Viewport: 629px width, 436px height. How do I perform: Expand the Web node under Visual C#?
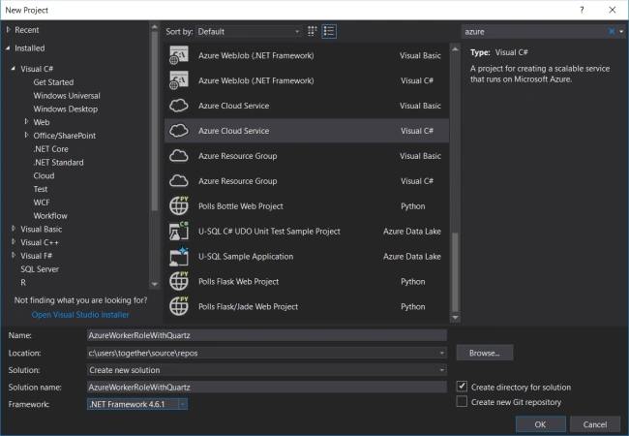pyautogui.click(x=26, y=122)
